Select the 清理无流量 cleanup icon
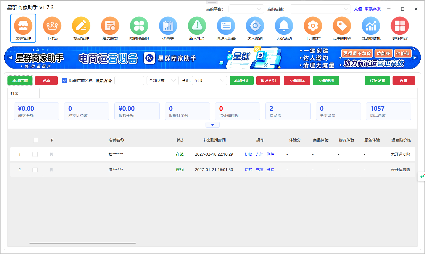The height and width of the screenshot is (254, 425). [226, 28]
